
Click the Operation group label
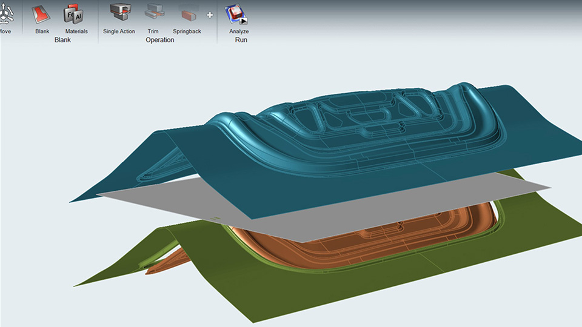point(159,40)
